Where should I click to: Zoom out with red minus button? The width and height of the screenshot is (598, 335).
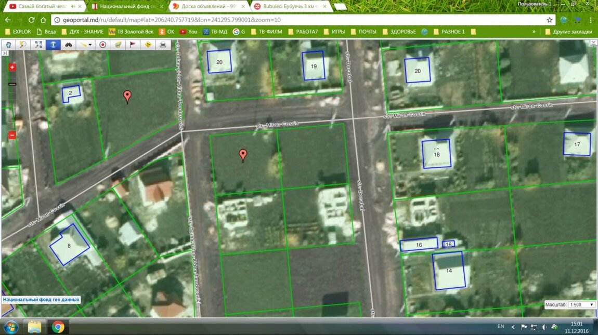point(12,135)
